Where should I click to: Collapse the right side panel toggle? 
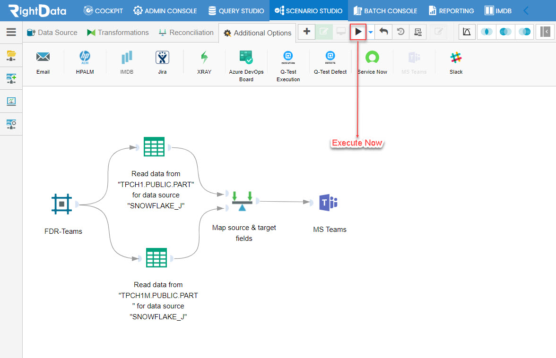point(545,32)
